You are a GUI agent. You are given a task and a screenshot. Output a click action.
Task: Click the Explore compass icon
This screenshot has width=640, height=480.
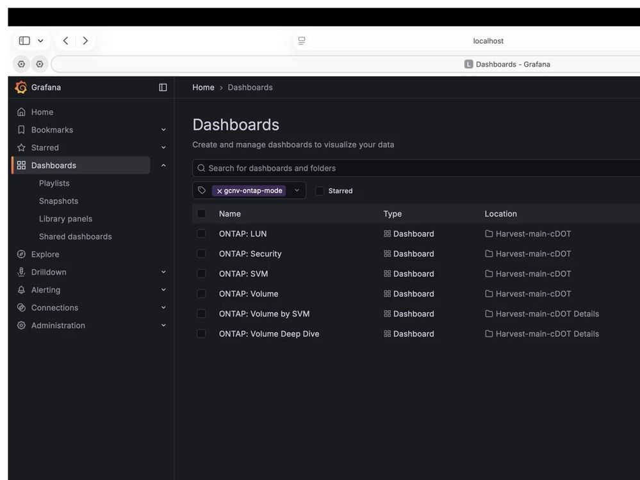pyautogui.click(x=21, y=254)
